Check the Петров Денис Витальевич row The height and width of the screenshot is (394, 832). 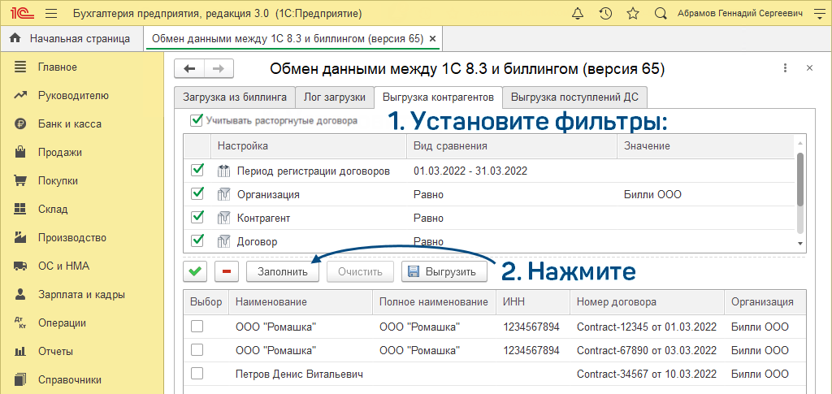tap(197, 374)
